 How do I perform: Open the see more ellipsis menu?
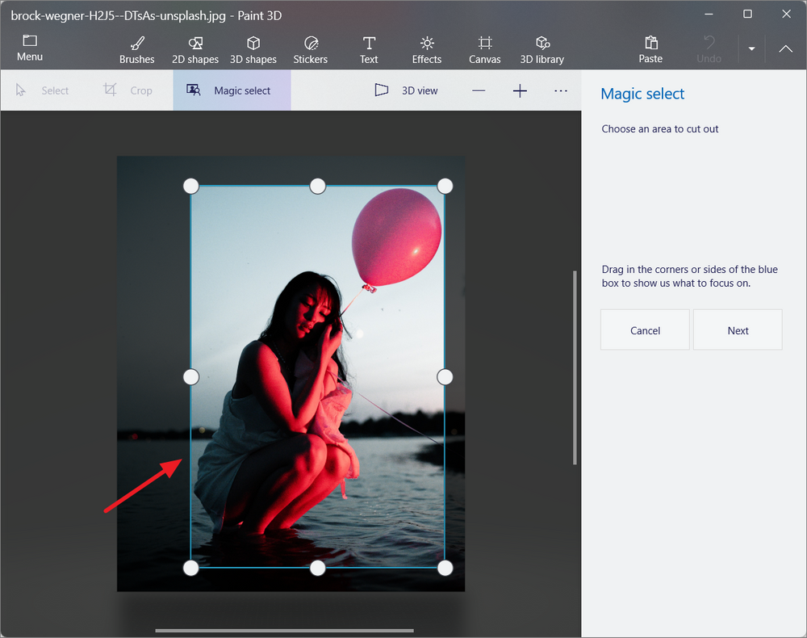click(561, 90)
